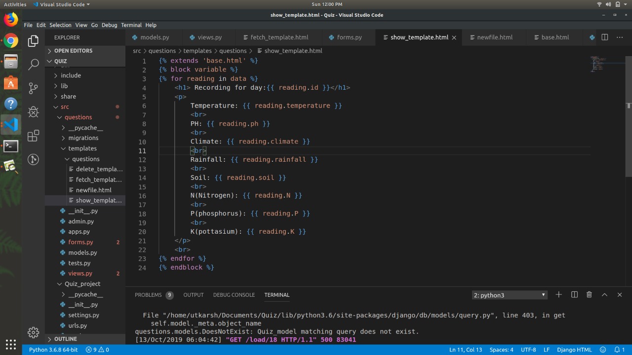Create a new terminal with plus icon

tap(558, 295)
